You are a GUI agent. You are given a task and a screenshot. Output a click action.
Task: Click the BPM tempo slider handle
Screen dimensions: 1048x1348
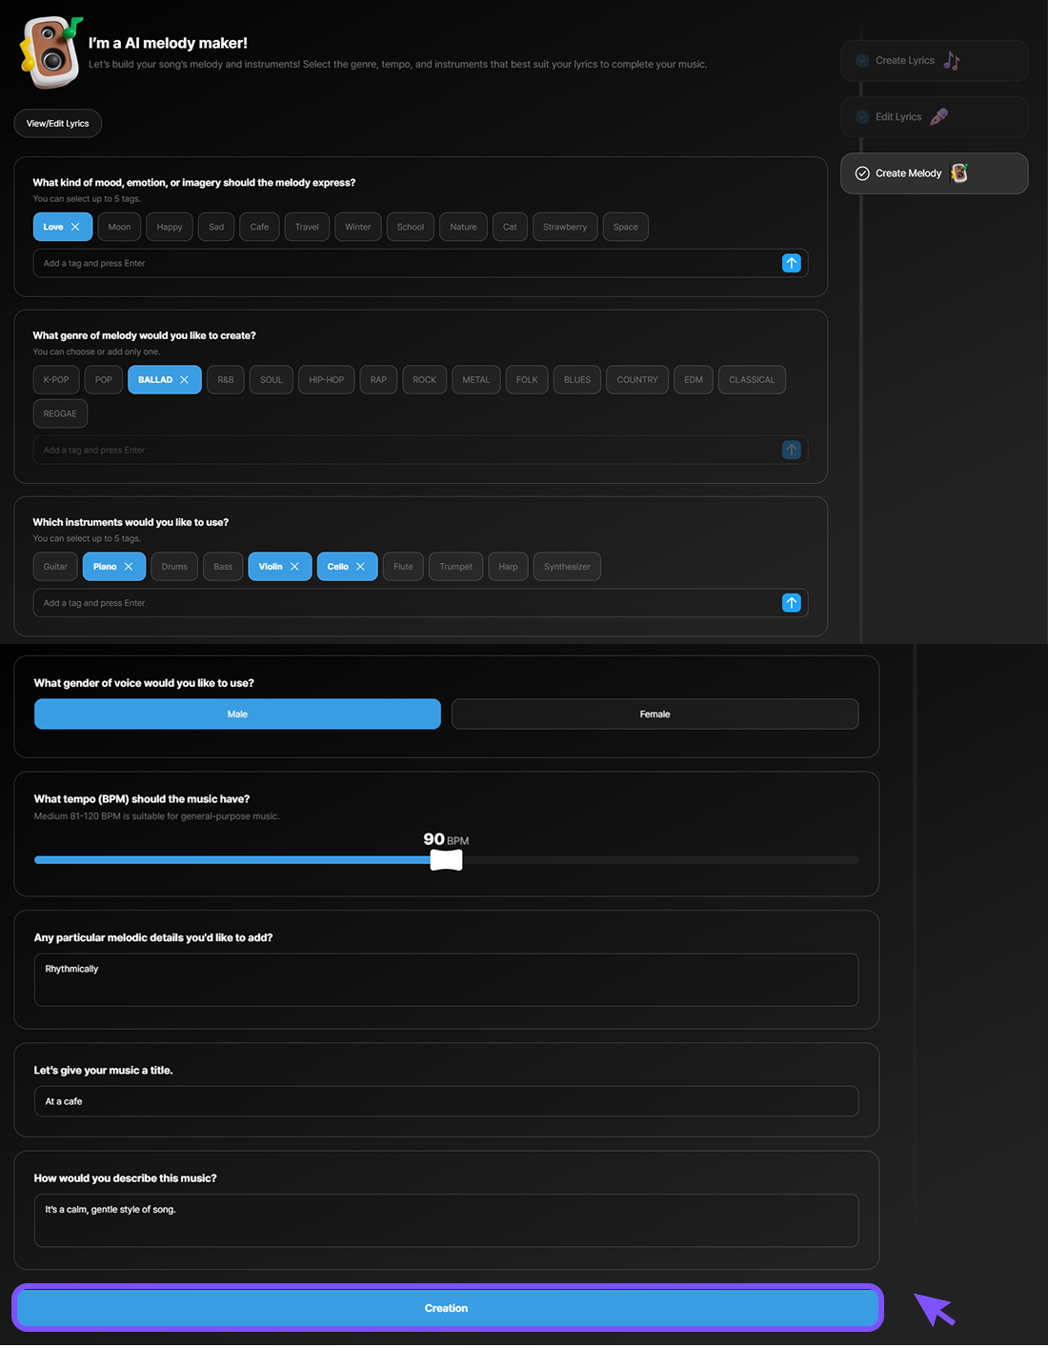pyautogui.click(x=446, y=860)
